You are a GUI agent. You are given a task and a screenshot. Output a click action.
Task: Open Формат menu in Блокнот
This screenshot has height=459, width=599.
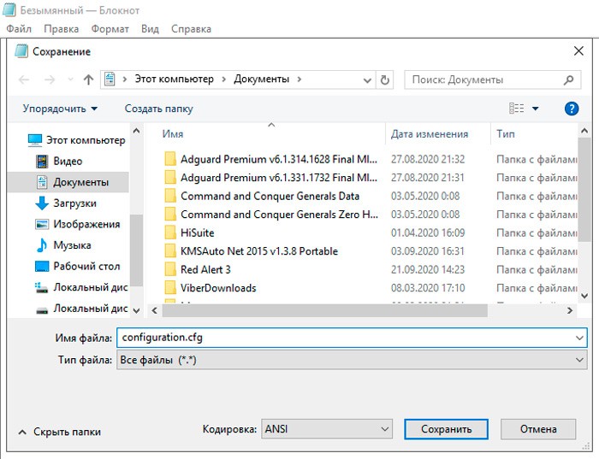click(x=110, y=29)
